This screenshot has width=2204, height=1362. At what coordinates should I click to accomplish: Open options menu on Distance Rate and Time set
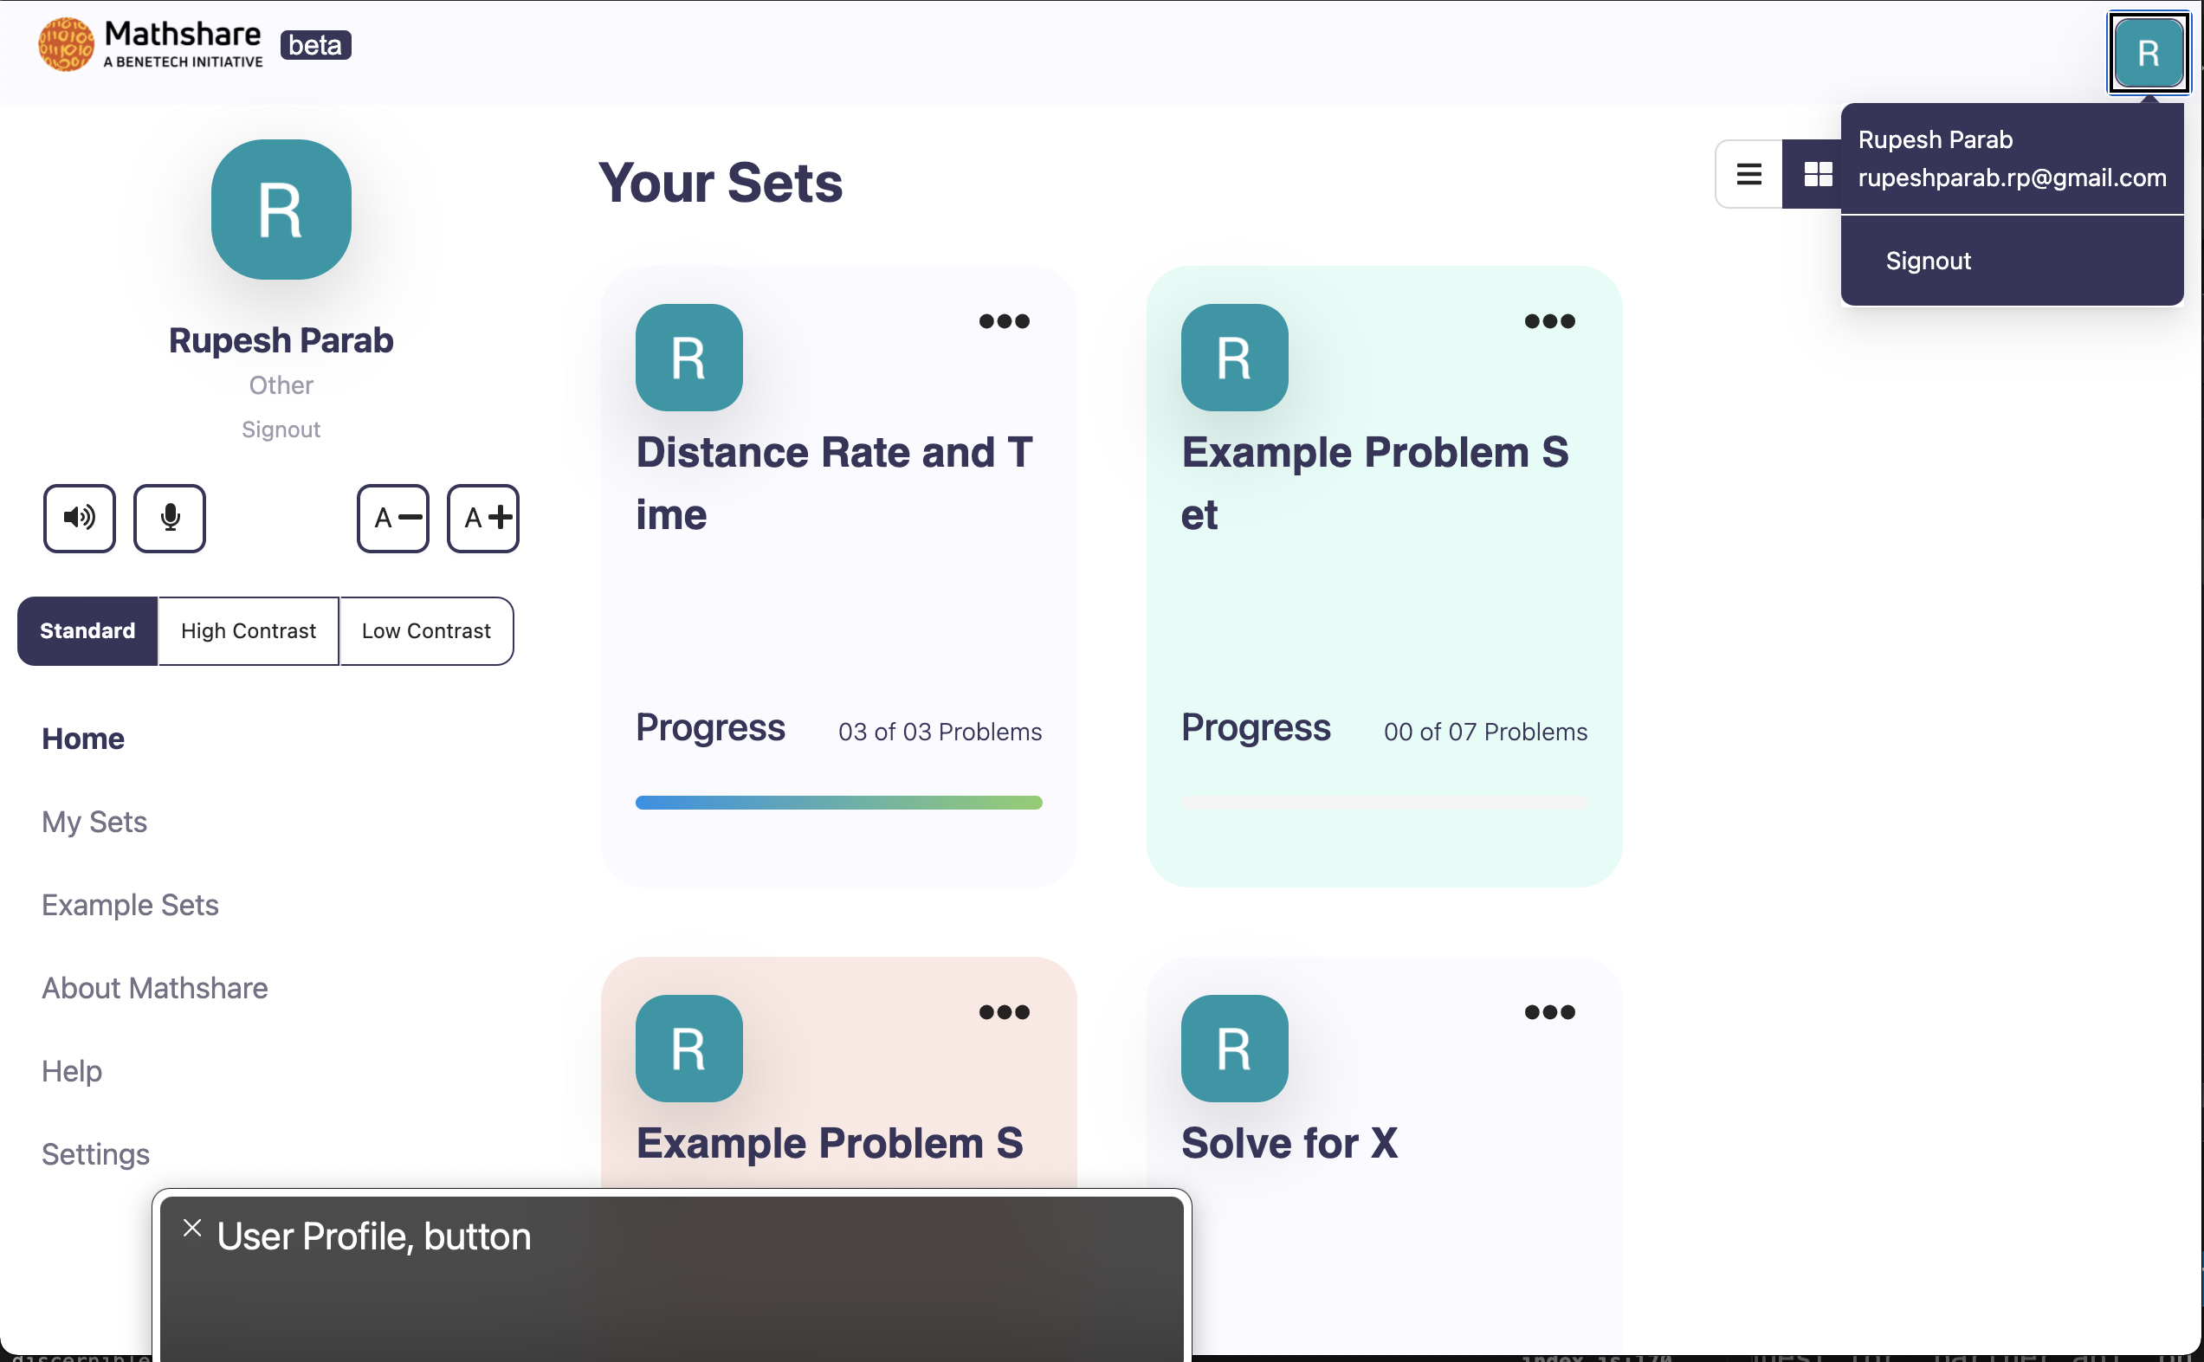(x=1004, y=321)
